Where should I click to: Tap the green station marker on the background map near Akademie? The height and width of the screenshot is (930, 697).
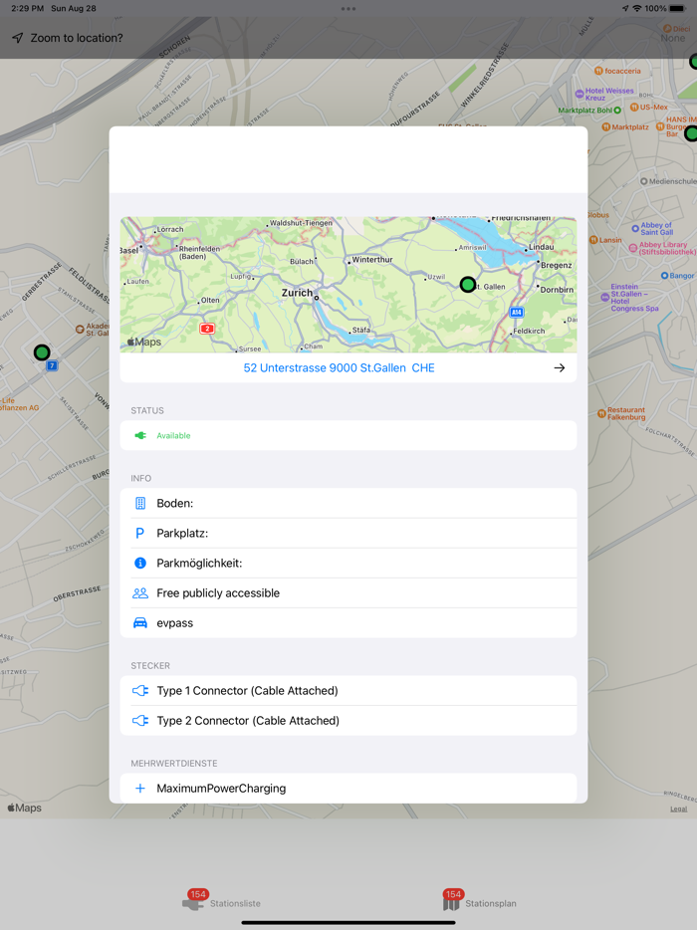pos(42,352)
